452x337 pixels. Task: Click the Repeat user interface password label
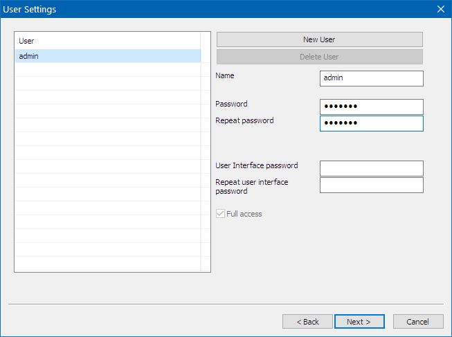(x=251, y=186)
